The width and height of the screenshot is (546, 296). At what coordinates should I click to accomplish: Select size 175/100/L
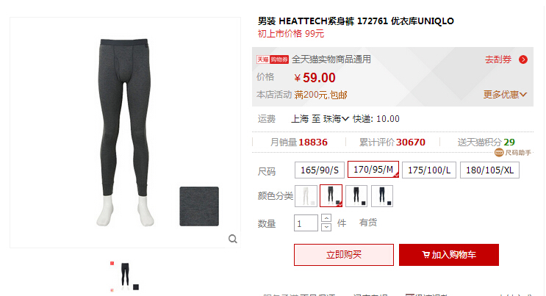429,170
